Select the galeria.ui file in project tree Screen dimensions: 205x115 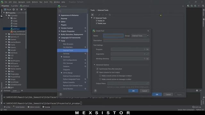click(15, 29)
